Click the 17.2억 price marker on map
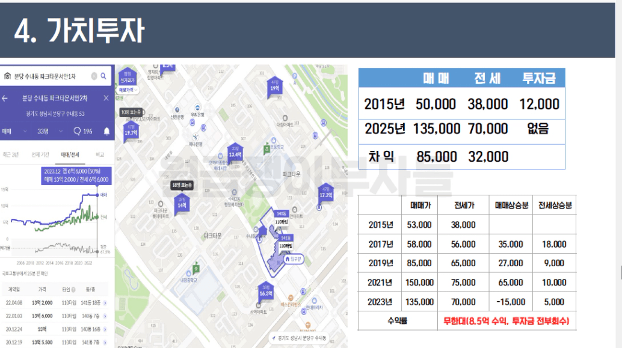622x348 pixels. click(325, 193)
